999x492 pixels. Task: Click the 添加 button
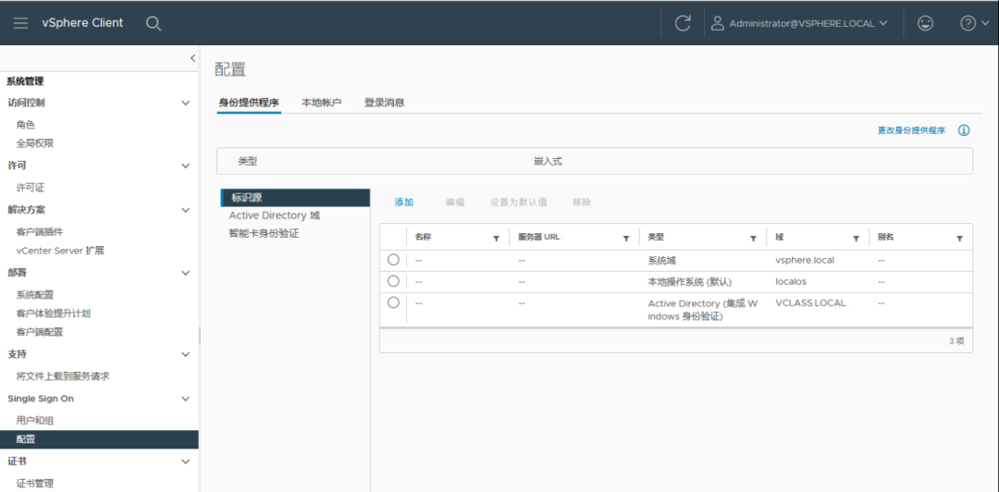coord(404,202)
